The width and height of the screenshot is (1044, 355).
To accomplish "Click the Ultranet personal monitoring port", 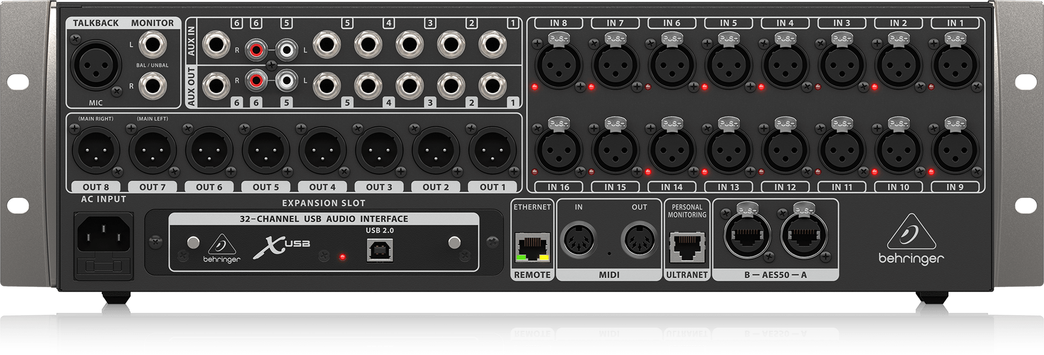I will 686,245.
